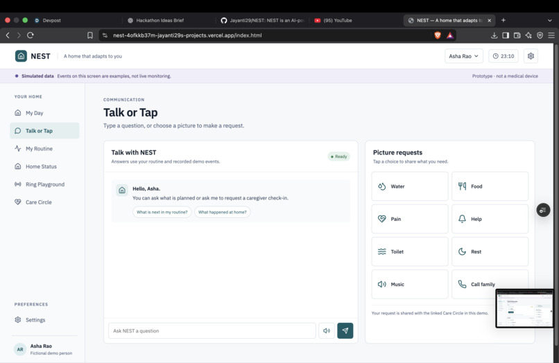This screenshot has height=363, width=559.
Task: Click the page vertical scrollbar
Action: click(x=556, y=194)
